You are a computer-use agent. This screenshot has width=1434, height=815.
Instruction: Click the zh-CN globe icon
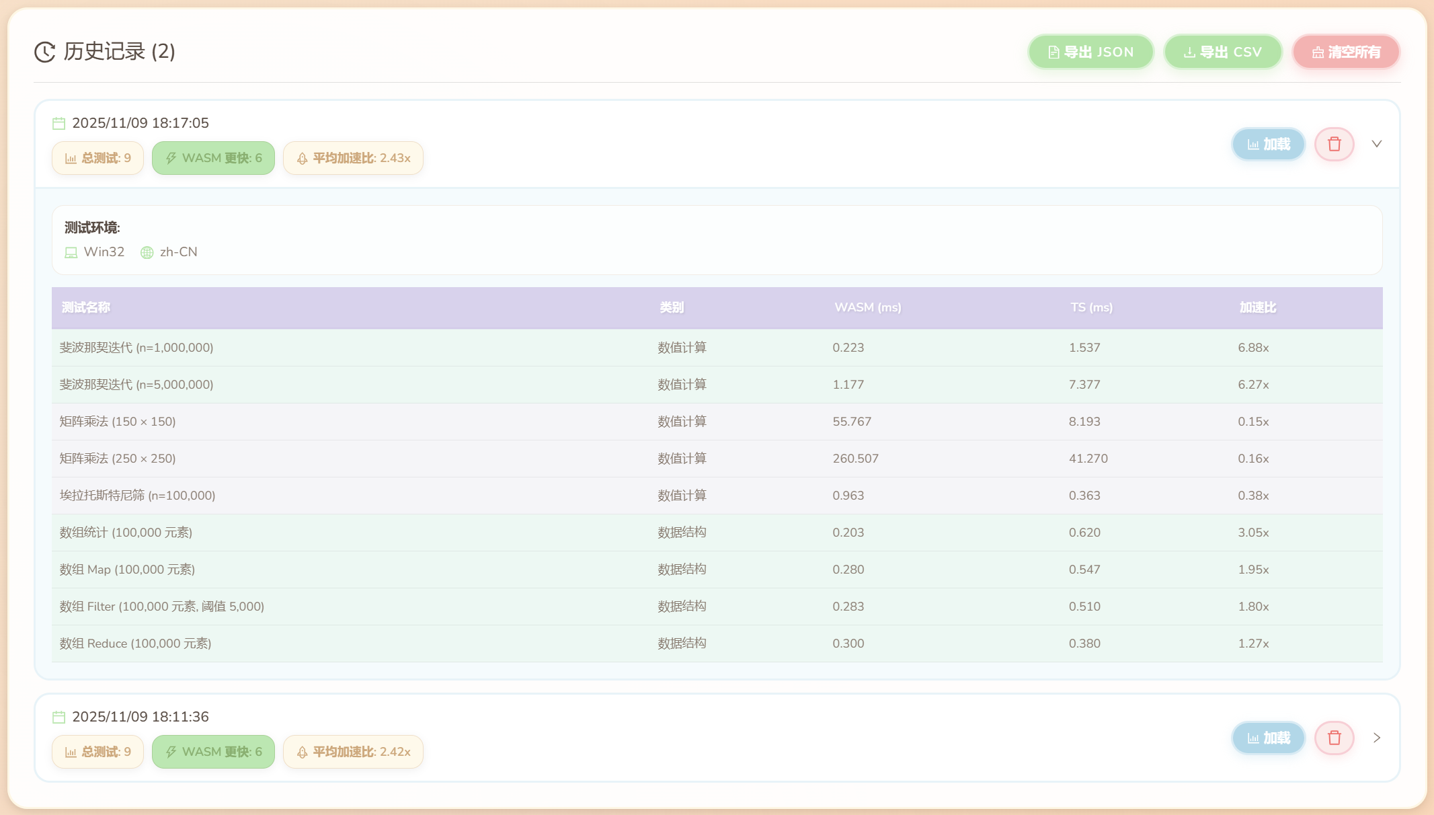(x=147, y=253)
